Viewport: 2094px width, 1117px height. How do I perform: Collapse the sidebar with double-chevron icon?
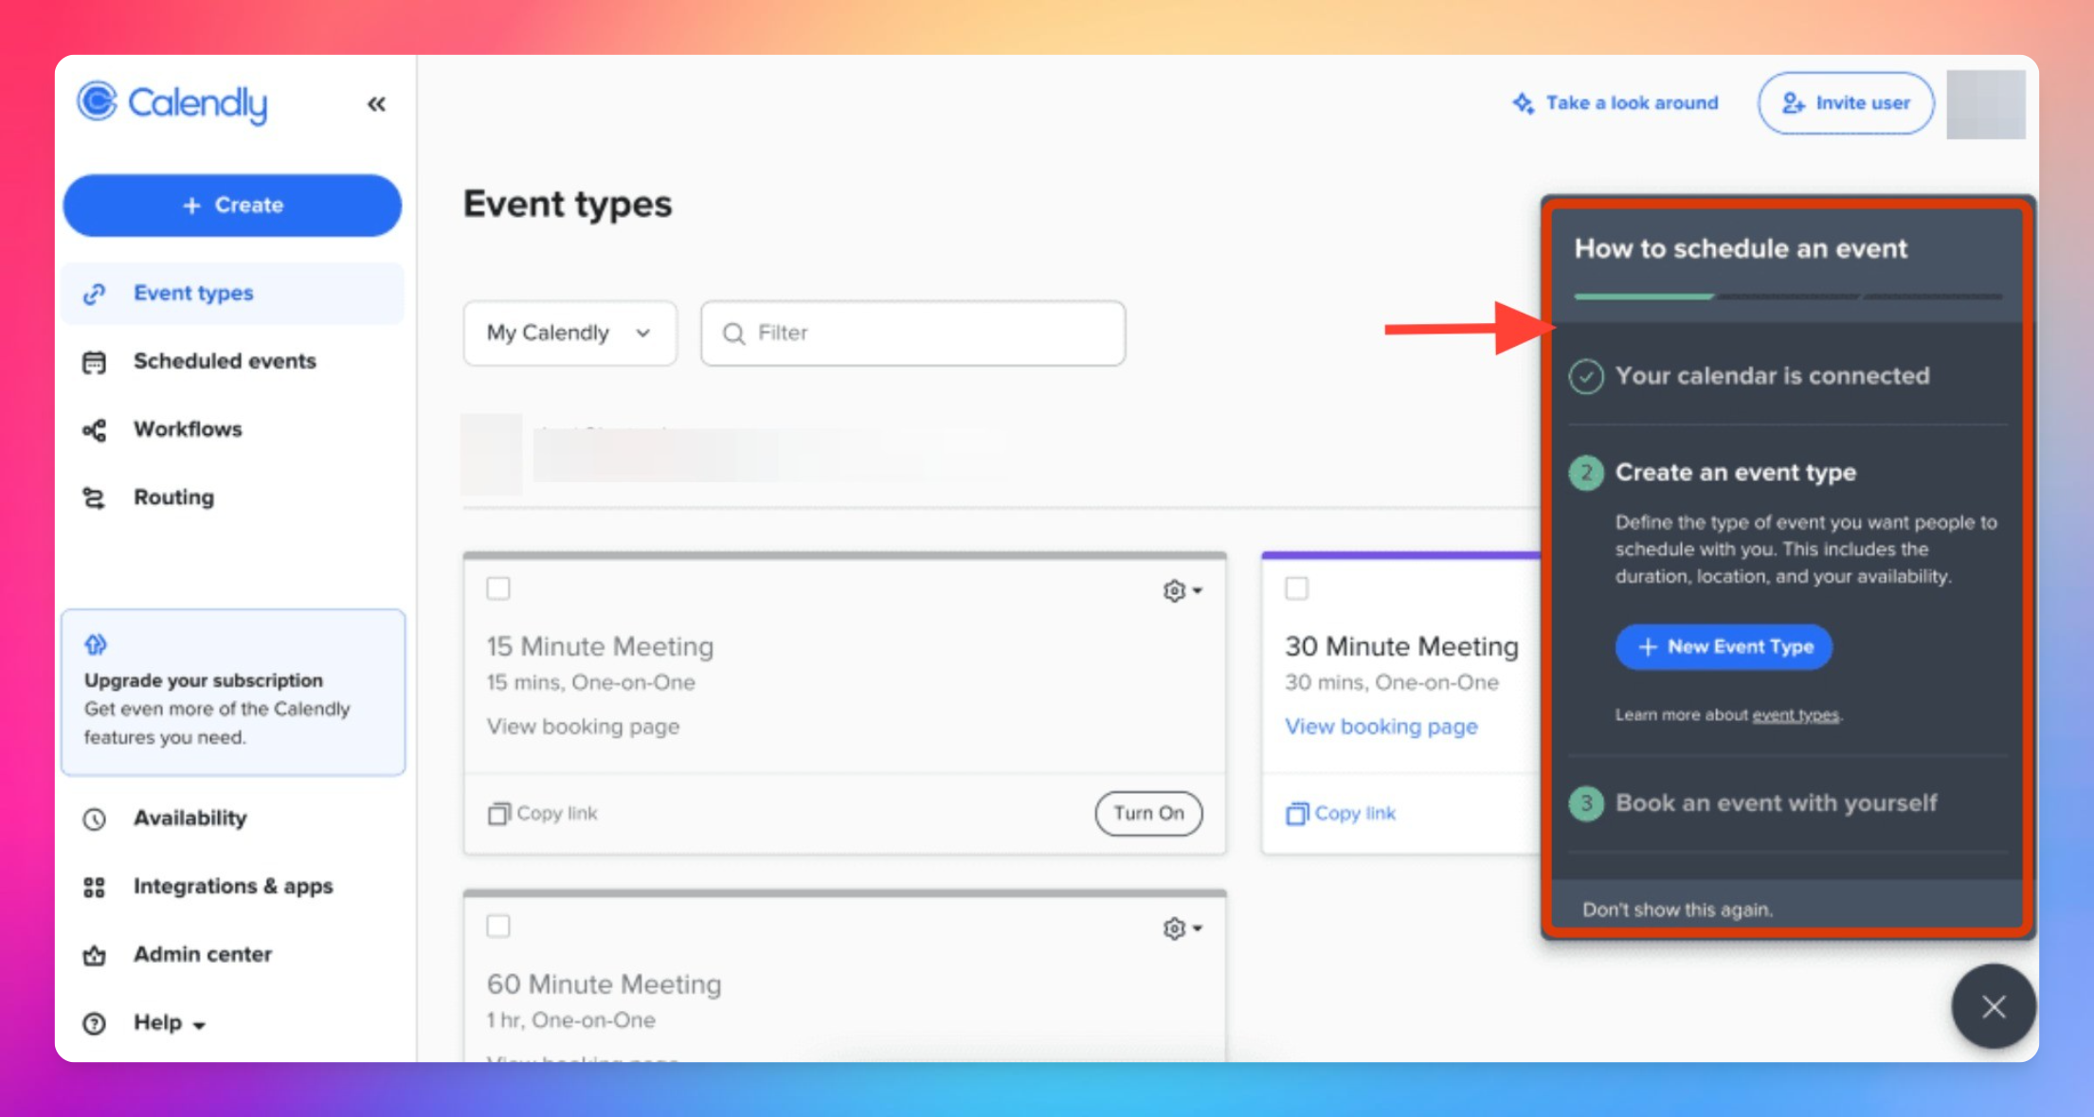pyautogui.click(x=376, y=103)
